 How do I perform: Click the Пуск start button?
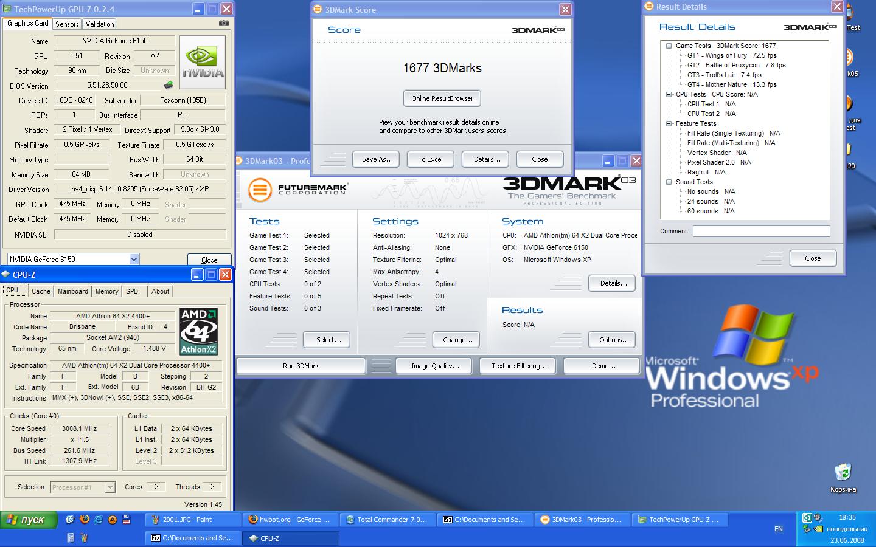coord(29,520)
